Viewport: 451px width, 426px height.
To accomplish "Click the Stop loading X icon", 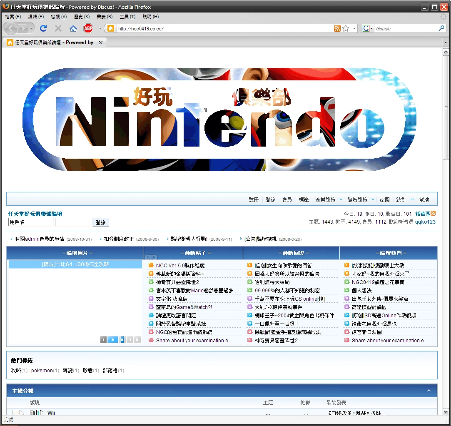I will click(x=58, y=28).
